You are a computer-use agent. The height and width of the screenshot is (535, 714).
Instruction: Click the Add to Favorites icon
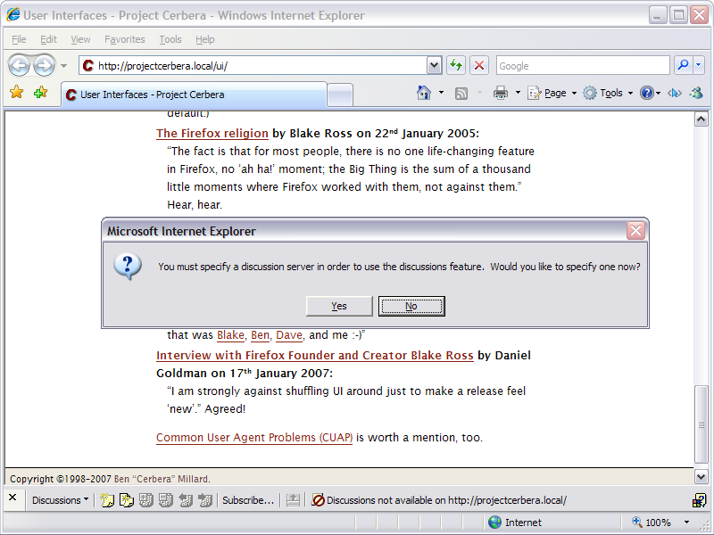(x=40, y=93)
